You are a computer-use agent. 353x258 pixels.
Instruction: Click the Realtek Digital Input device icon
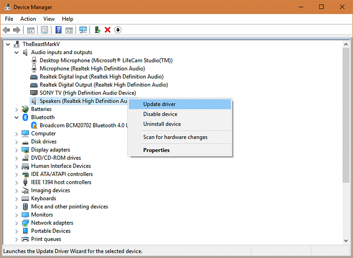click(x=34, y=77)
